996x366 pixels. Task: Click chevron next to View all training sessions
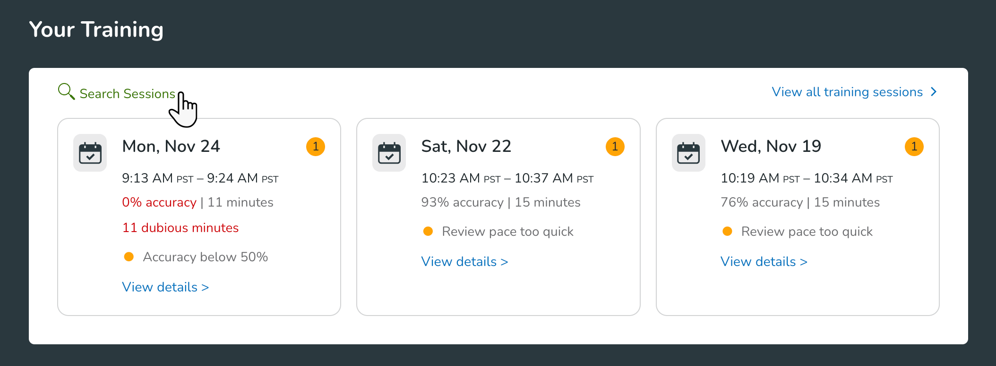[x=934, y=92]
